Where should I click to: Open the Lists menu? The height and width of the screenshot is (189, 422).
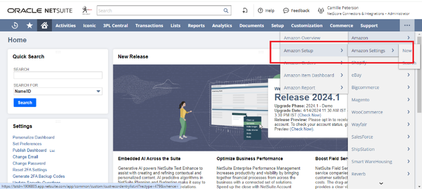click(x=176, y=26)
